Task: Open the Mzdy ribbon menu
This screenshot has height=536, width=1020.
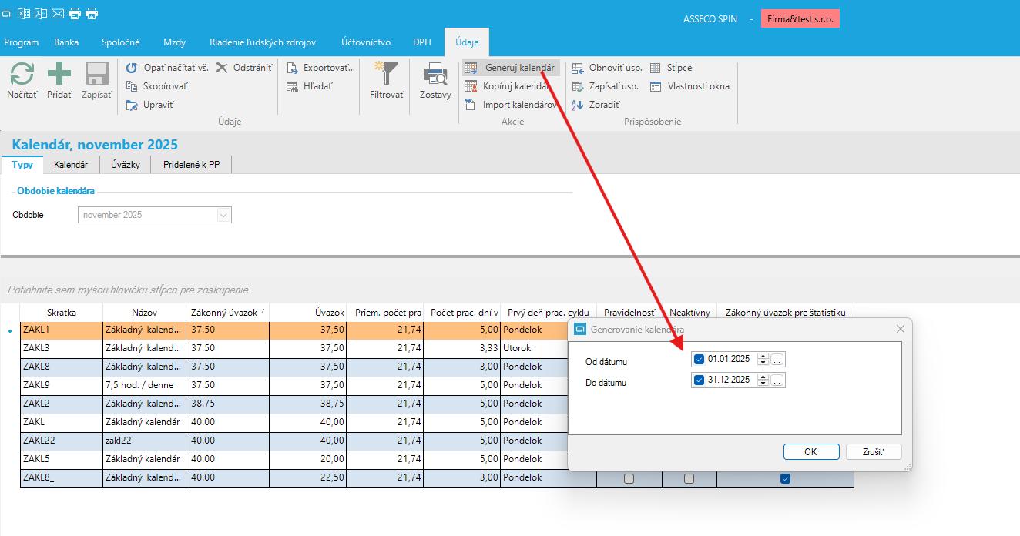Action: [x=174, y=42]
